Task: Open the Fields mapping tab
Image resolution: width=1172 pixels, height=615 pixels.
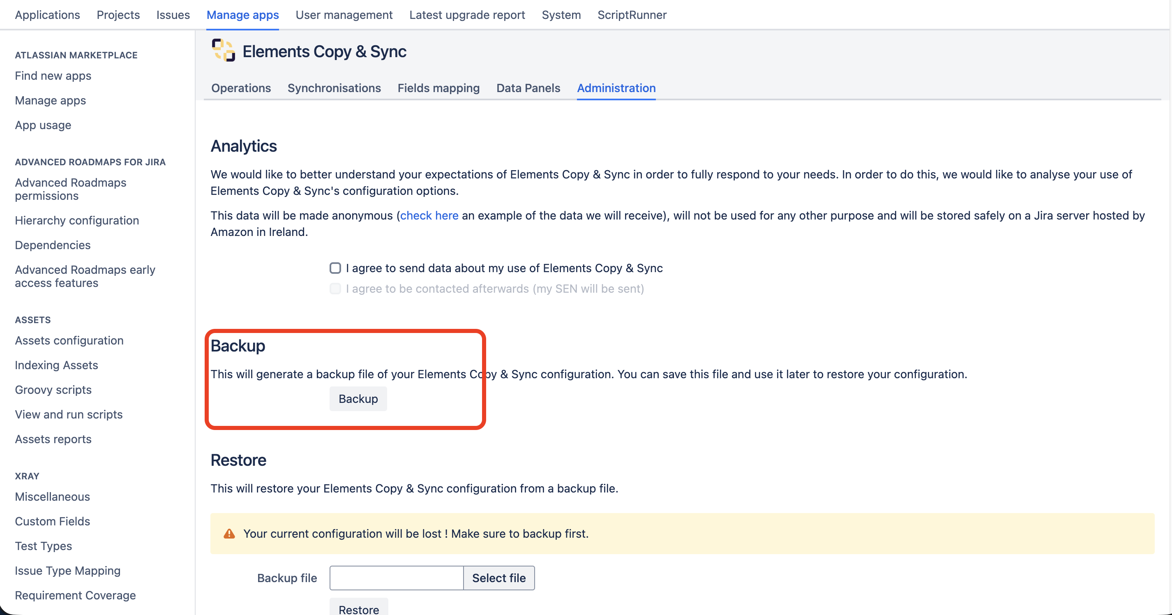Action: [x=438, y=88]
